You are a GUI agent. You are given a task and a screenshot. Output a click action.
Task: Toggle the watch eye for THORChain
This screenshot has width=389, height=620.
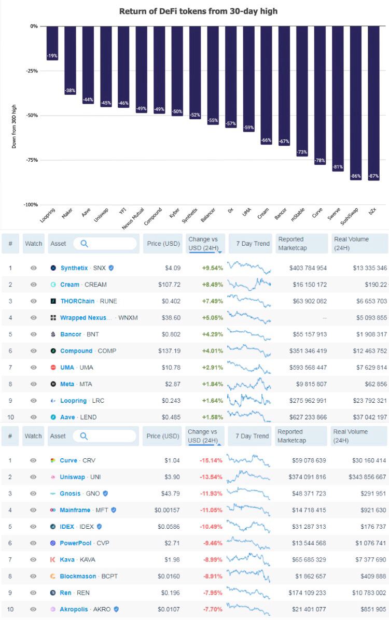point(34,301)
